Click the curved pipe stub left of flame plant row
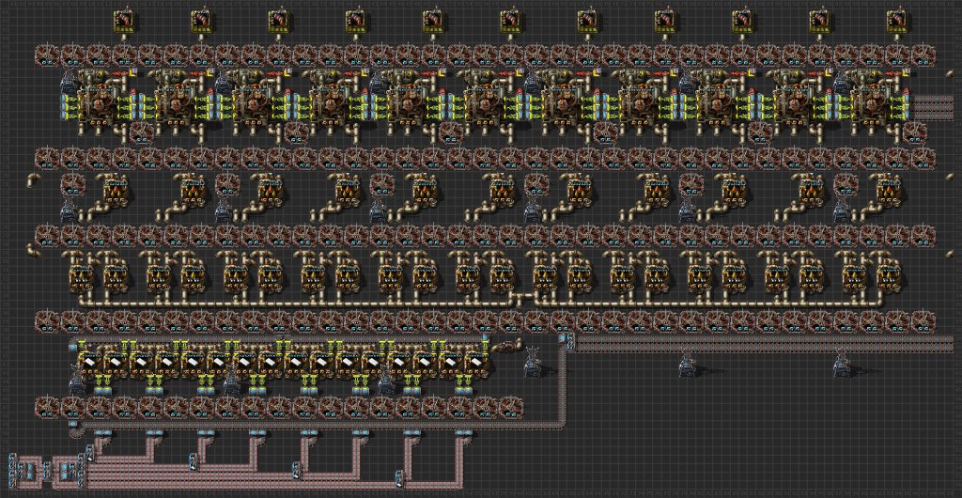The width and height of the screenshot is (962, 498). (33, 182)
